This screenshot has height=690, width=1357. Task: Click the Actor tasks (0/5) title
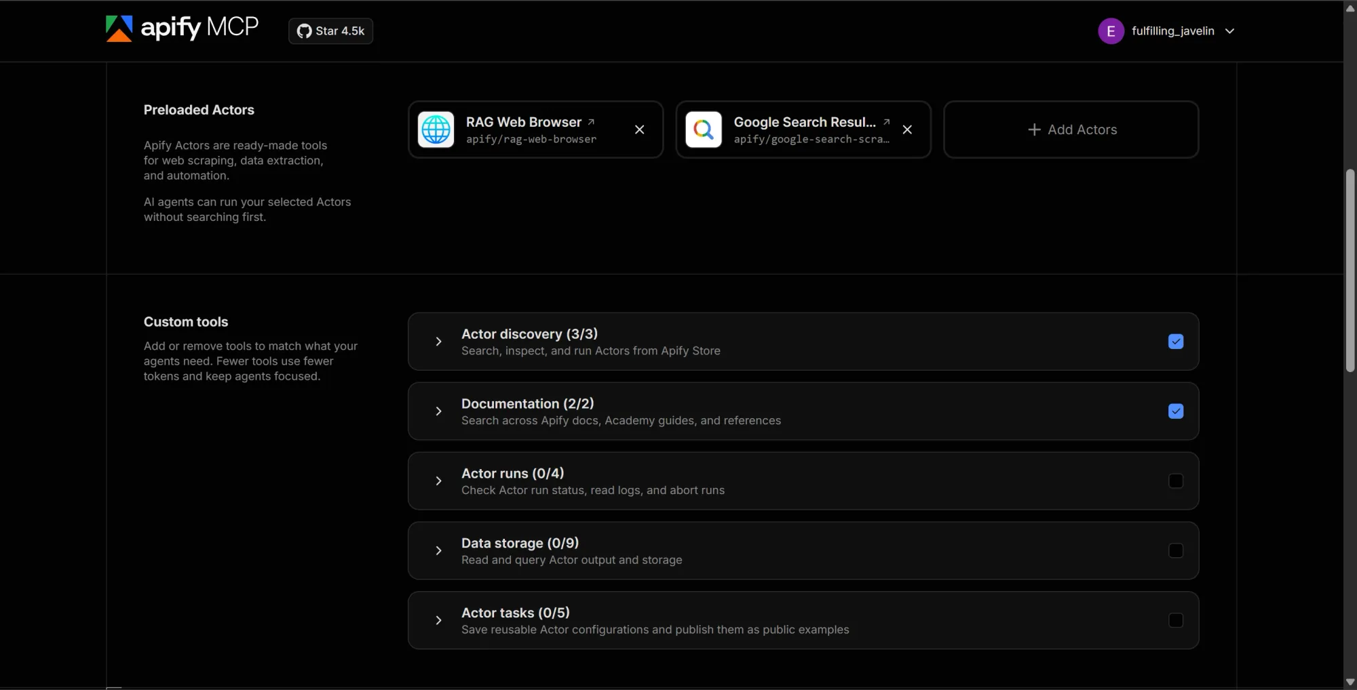coord(515,613)
